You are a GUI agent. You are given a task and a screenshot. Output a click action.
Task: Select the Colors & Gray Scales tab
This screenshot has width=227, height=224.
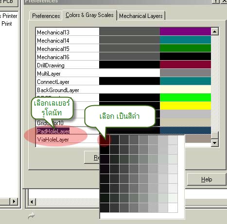tap(89, 15)
